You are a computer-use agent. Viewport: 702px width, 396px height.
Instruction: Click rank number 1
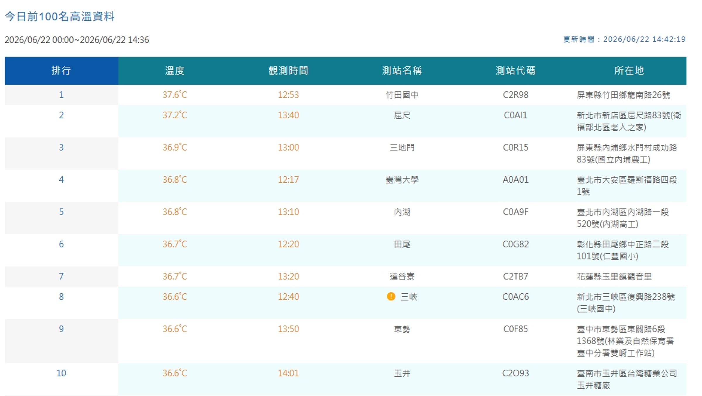(61, 95)
